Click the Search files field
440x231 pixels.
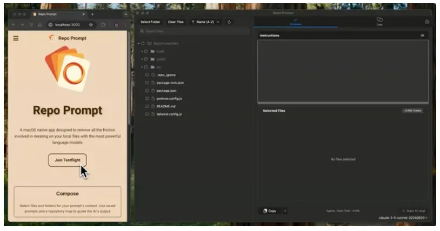[x=194, y=31]
